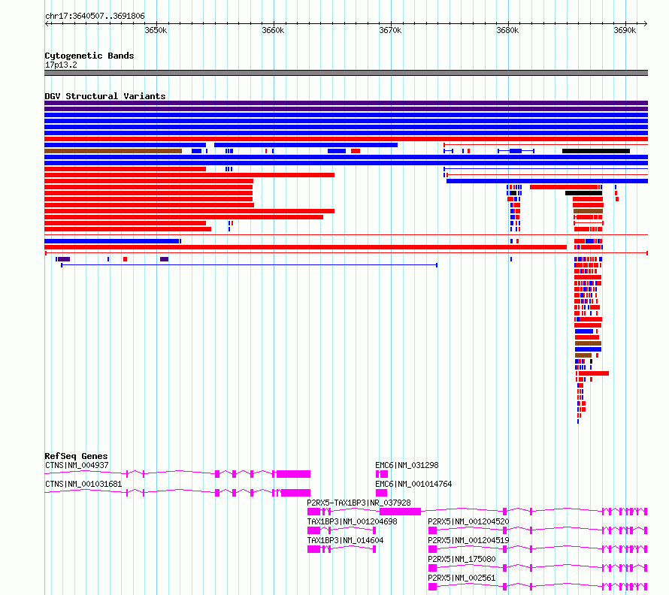The width and height of the screenshot is (669, 595).
Task: Click the RefSeq Genes track title
Action: [76, 456]
